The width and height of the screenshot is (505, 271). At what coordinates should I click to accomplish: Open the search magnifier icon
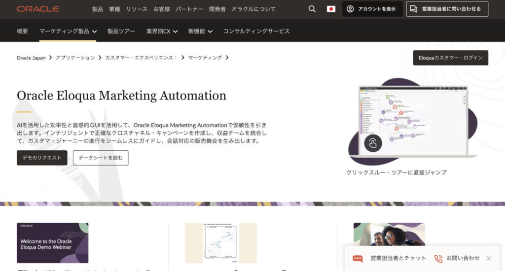click(312, 9)
